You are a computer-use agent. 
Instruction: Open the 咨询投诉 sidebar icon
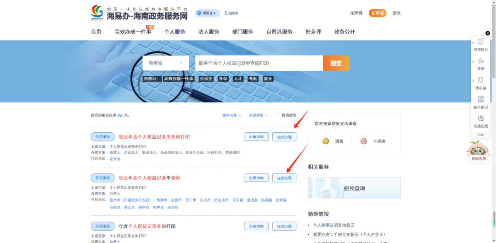click(480, 45)
